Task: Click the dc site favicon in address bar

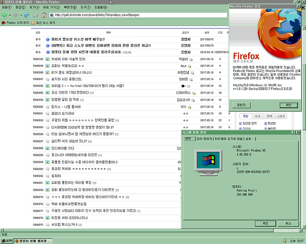Action: pos(52,15)
